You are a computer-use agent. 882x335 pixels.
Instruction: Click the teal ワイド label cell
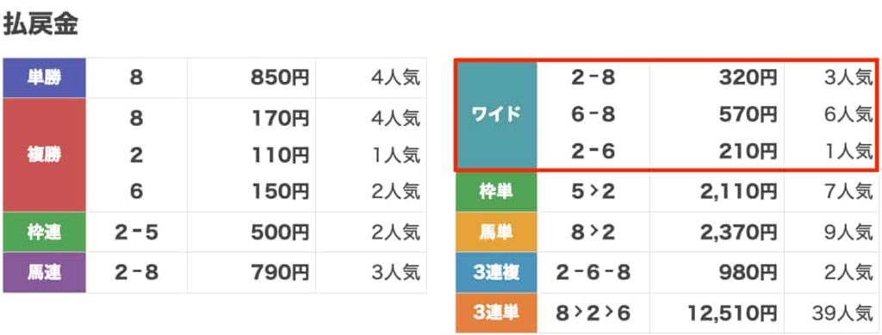point(496,115)
